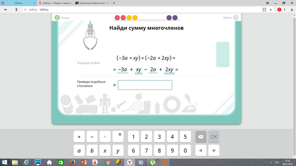
Task: Open the Firefox icon in the taskbar
Action: pyautogui.click(x=72, y=162)
